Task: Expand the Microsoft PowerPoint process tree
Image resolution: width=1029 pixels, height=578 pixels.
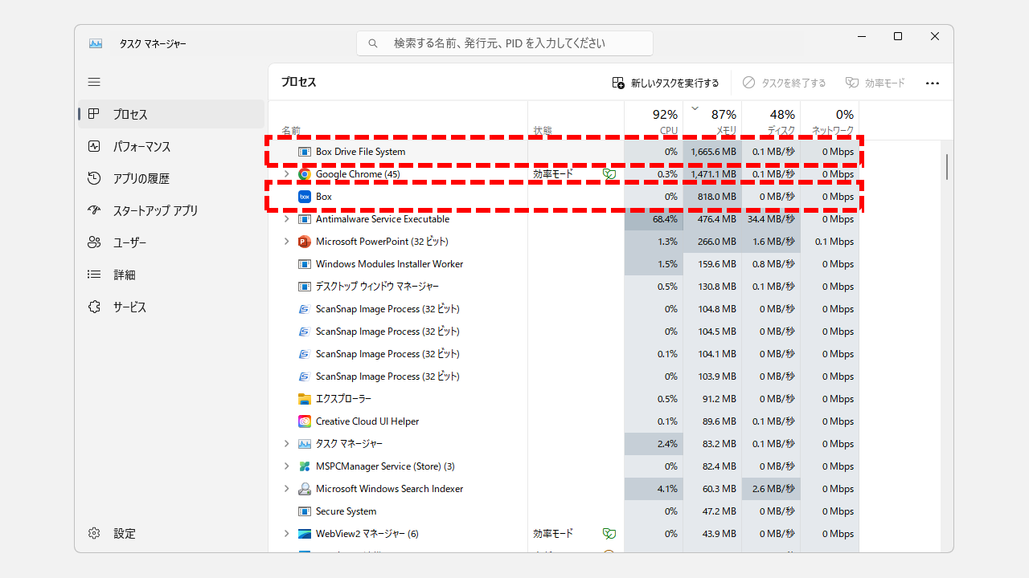Action: tap(287, 241)
